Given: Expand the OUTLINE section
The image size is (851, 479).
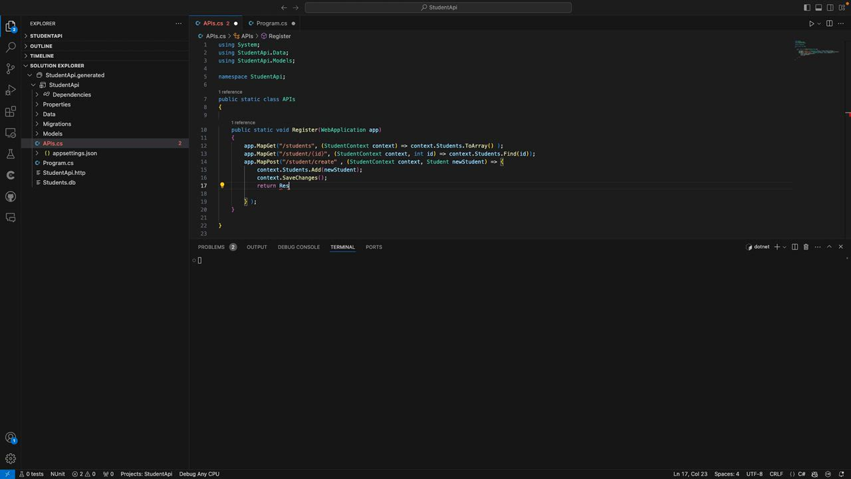Looking at the screenshot, I should tap(41, 46).
